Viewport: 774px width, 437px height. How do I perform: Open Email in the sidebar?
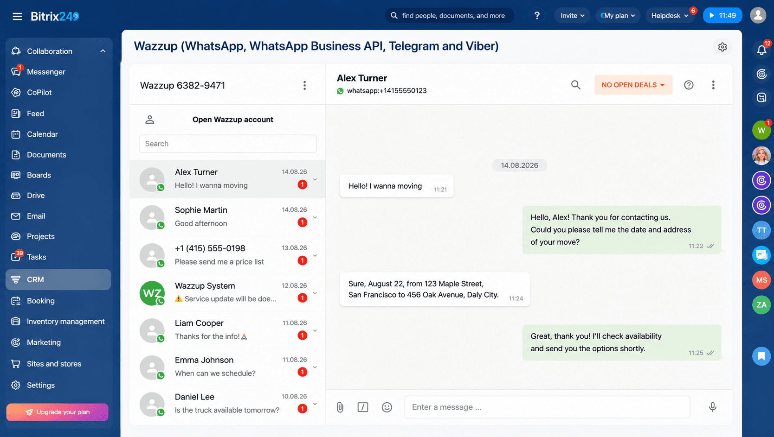click(58, 216)
